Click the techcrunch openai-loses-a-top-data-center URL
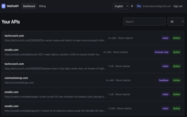This screenshot has height=117, width=187. pos(55,68)
